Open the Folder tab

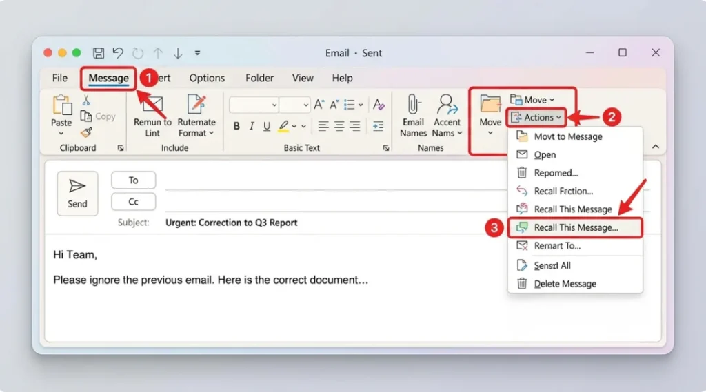pos(259,78)
